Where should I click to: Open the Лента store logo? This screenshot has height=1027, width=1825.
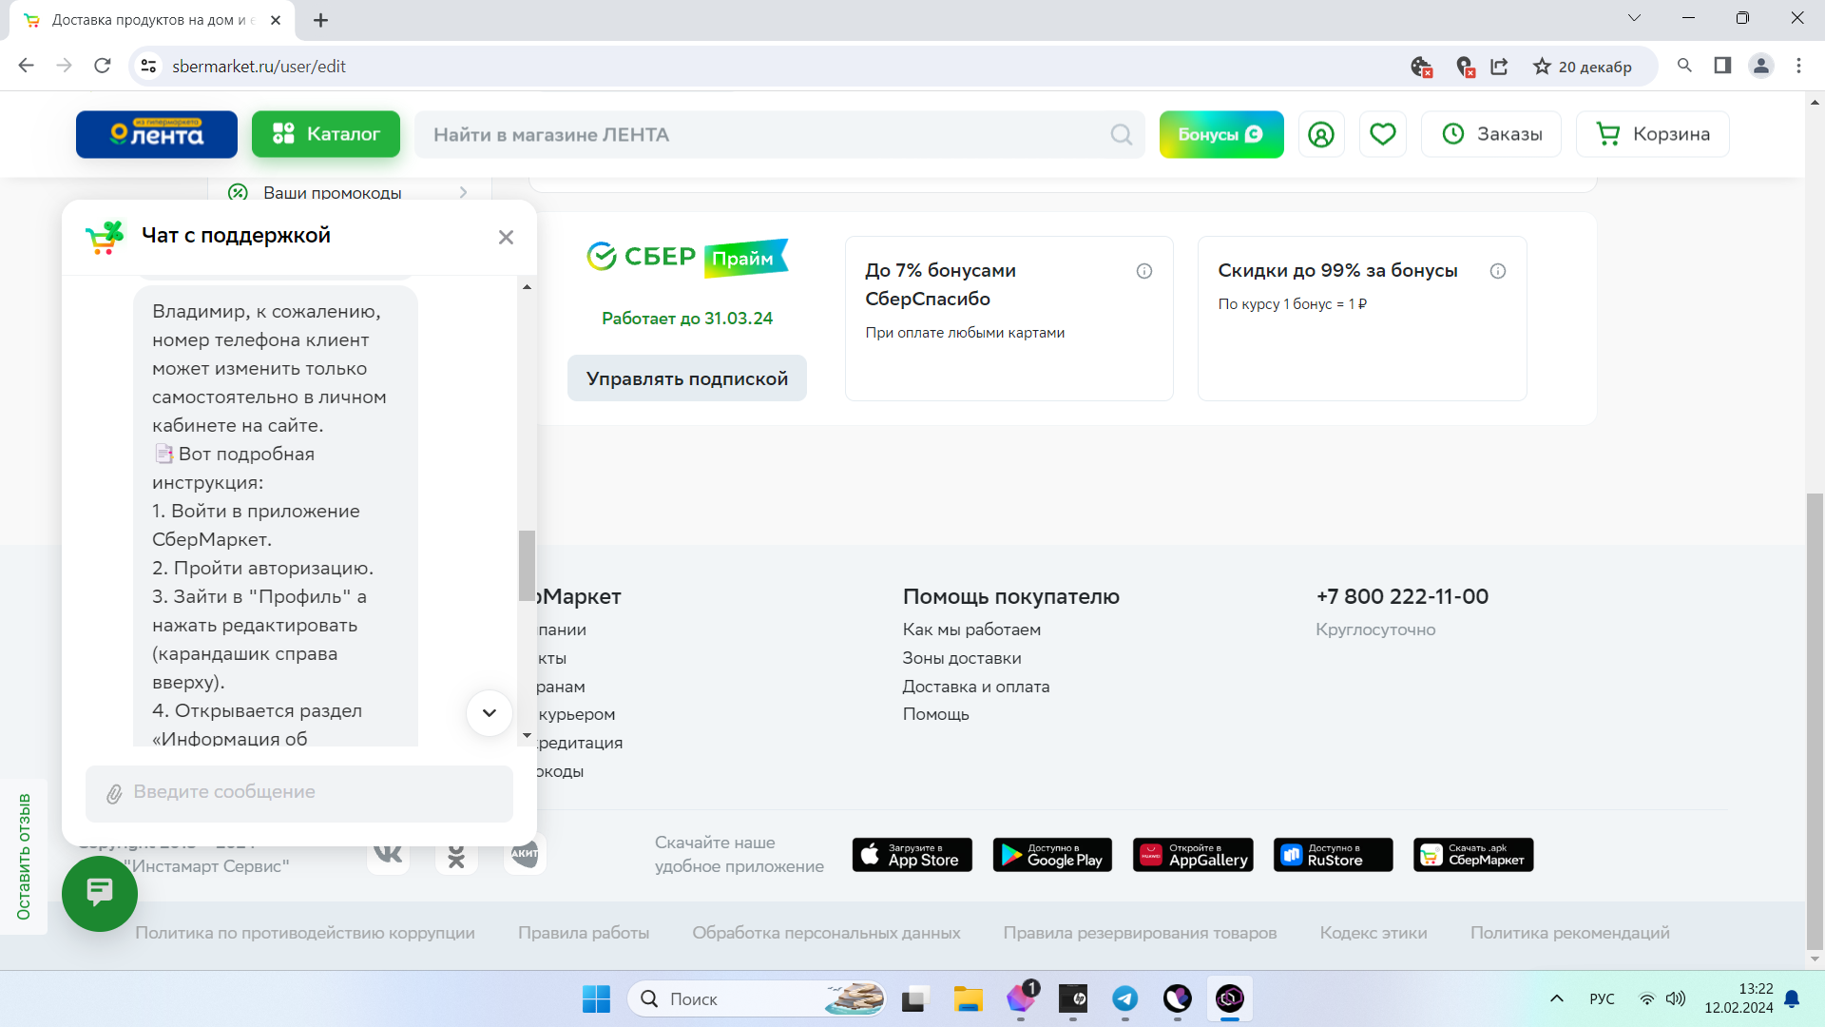[157, 134]
